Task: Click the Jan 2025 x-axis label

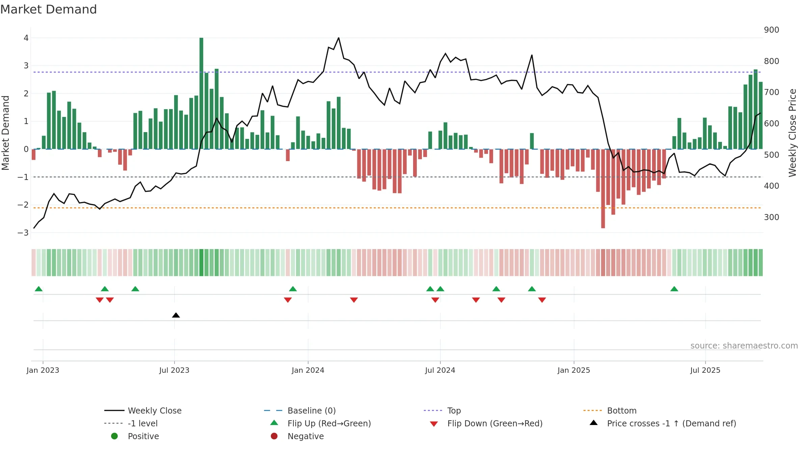Action: click(x=574, y=370)
